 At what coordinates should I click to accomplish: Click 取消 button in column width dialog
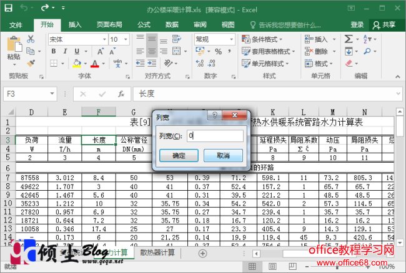point(223,155)
